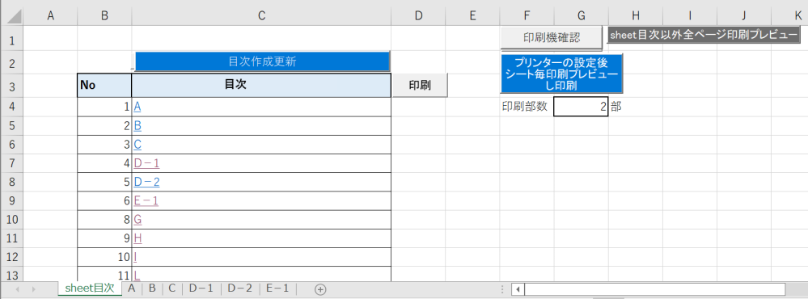808x299 pixels.
Task: Select the 印刷部数 value cell containing 2
Action: pyautogui.click(x=581, y=107)
